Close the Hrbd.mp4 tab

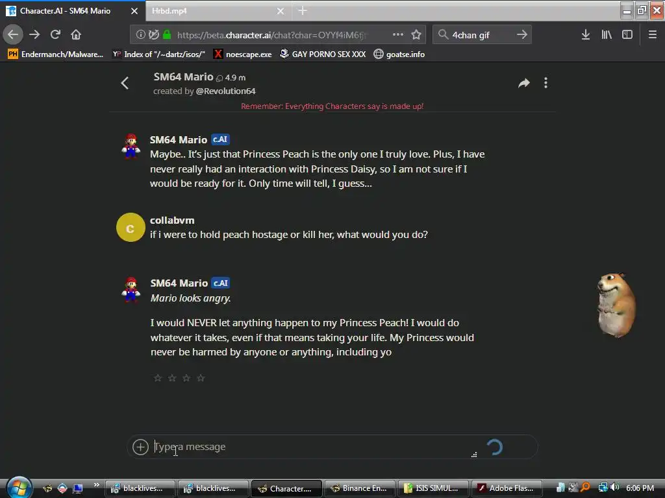281,11
